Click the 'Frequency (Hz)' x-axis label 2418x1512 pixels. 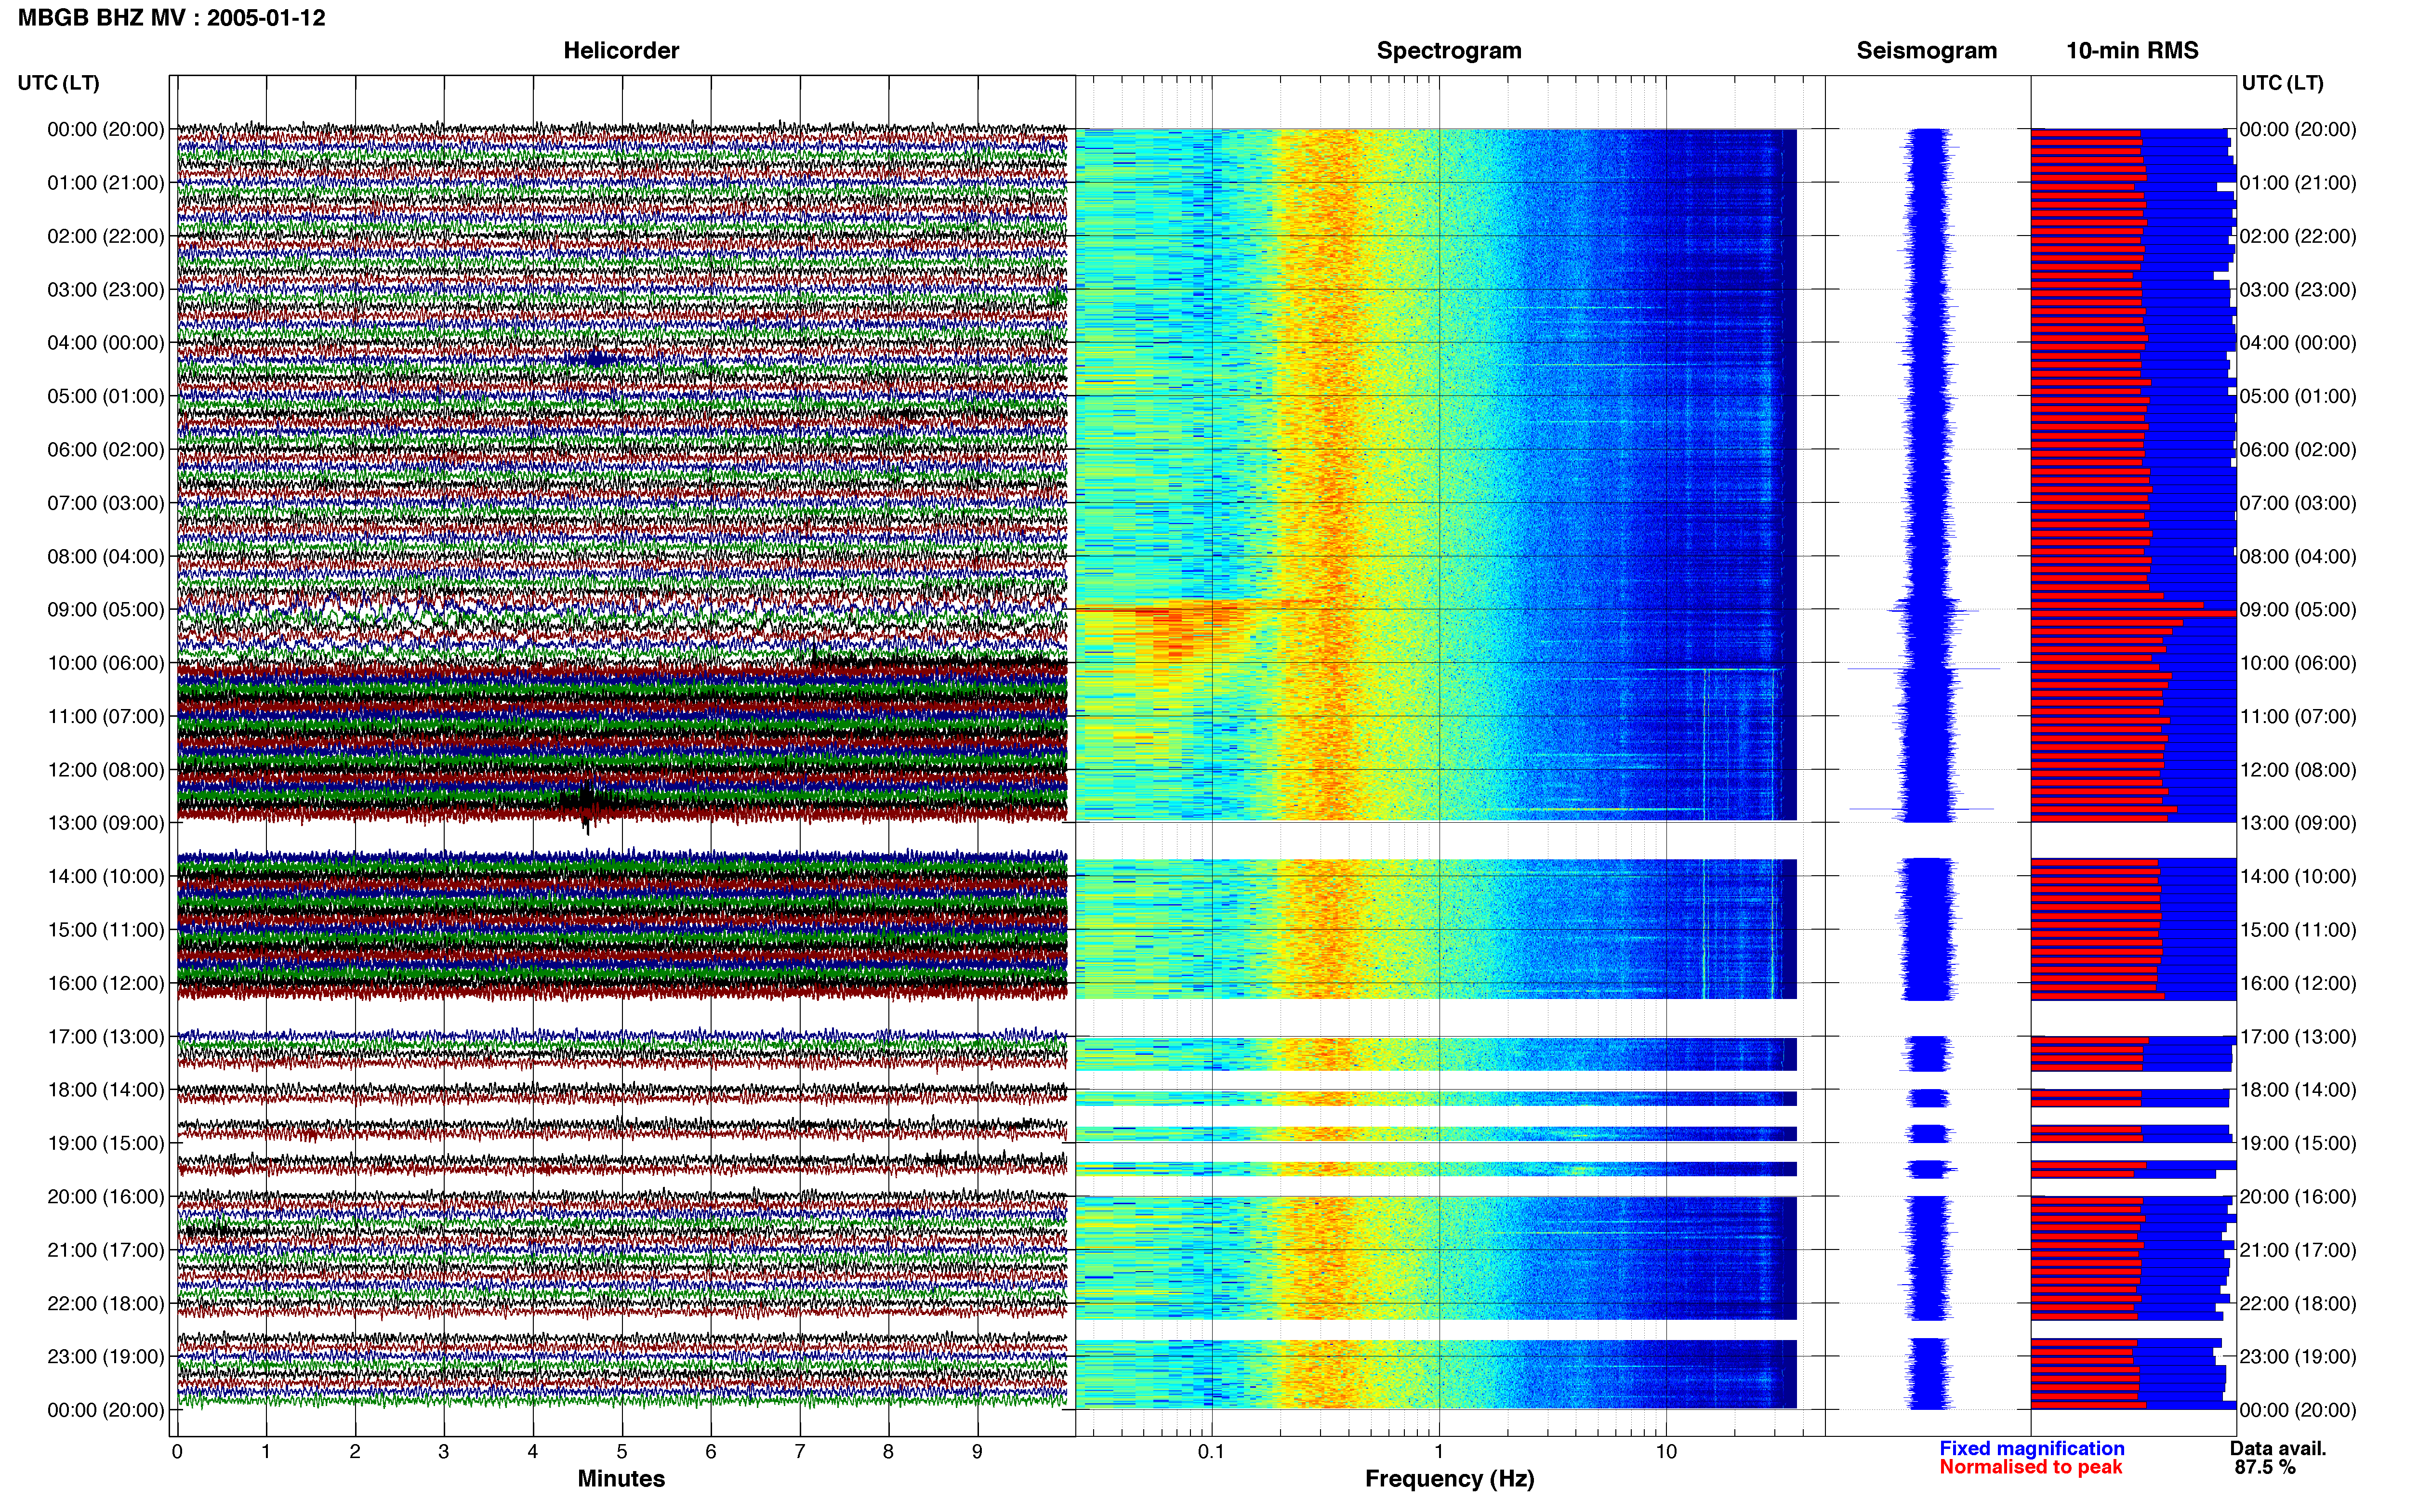pos(1449,1478)
